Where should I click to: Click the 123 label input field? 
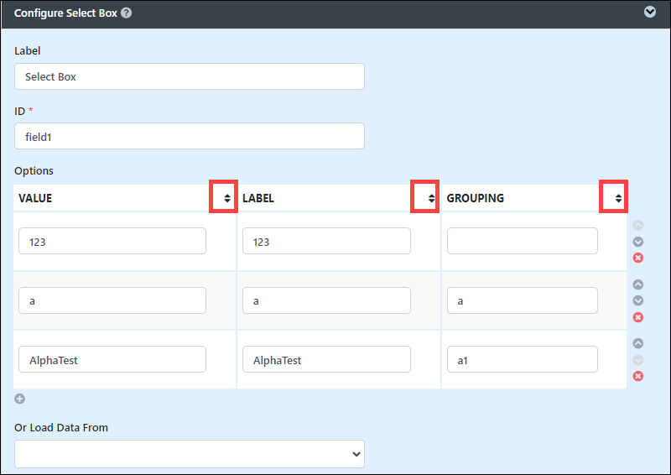pos(326,241)
